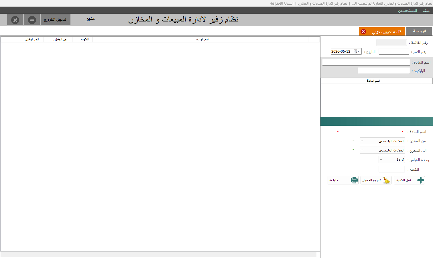The image size is (433, 258).
Task: Click the green plus icon on نقل الكمية
Action: [x=420, y=180]
